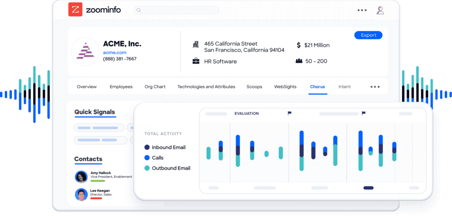Switch to the Org Chart tab
Image resolution: width=452 pixels, height=216 pixels.
tap(155, 87)
